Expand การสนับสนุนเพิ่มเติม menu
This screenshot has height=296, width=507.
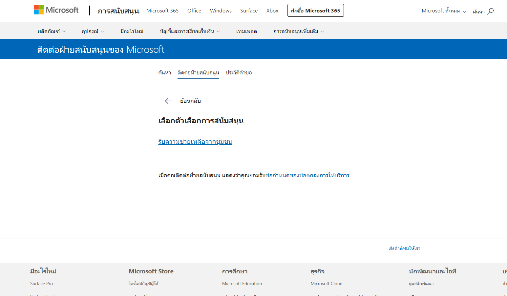[299, 31]
